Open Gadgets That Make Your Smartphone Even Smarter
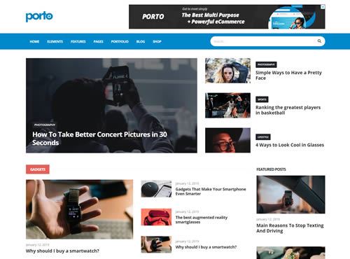This screenshot has width=350, height=259. (211, 191)
